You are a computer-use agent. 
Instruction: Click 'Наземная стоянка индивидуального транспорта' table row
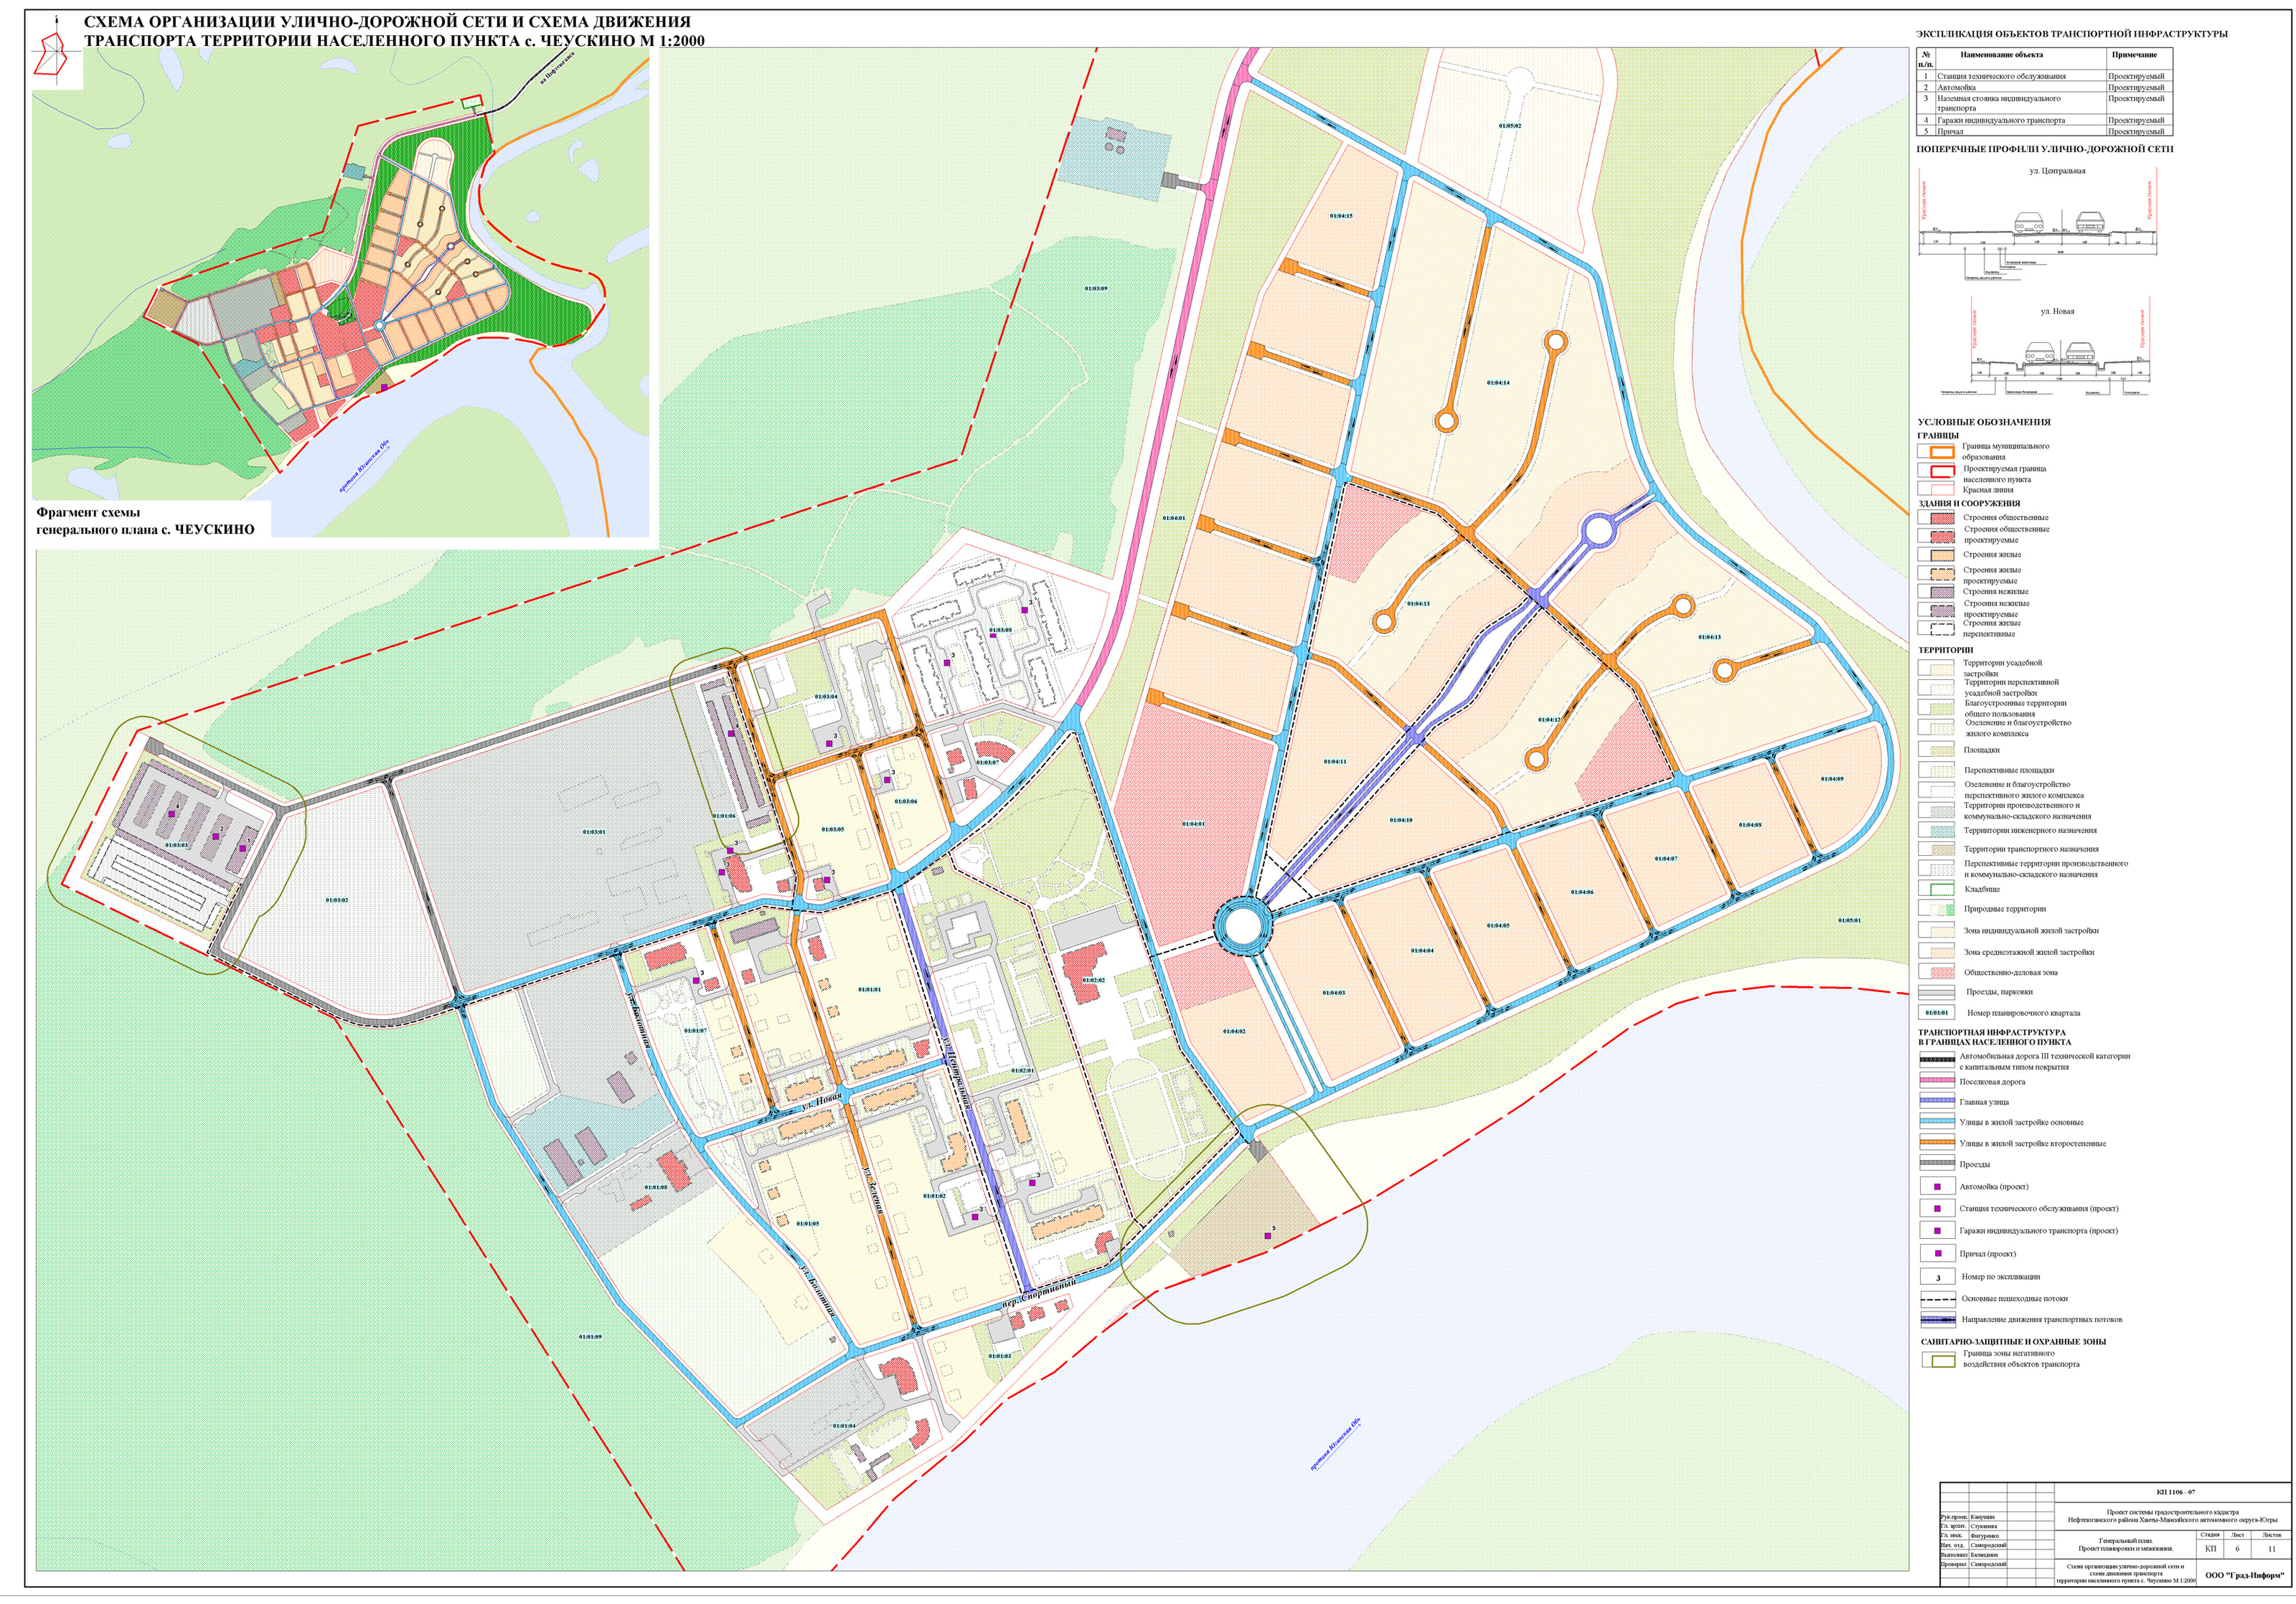(2045, 103)
